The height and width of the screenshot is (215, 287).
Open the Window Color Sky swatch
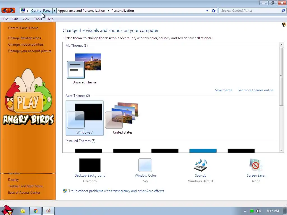pyautogui.click(x=145, y=165)
